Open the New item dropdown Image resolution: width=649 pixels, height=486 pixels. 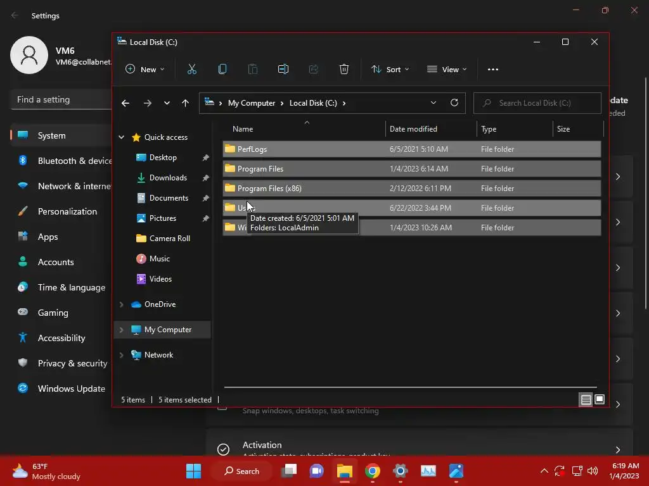pos(145,70)
